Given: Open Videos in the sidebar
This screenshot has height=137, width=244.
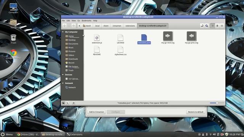Looking at the screenshot, I should [71, 55].
